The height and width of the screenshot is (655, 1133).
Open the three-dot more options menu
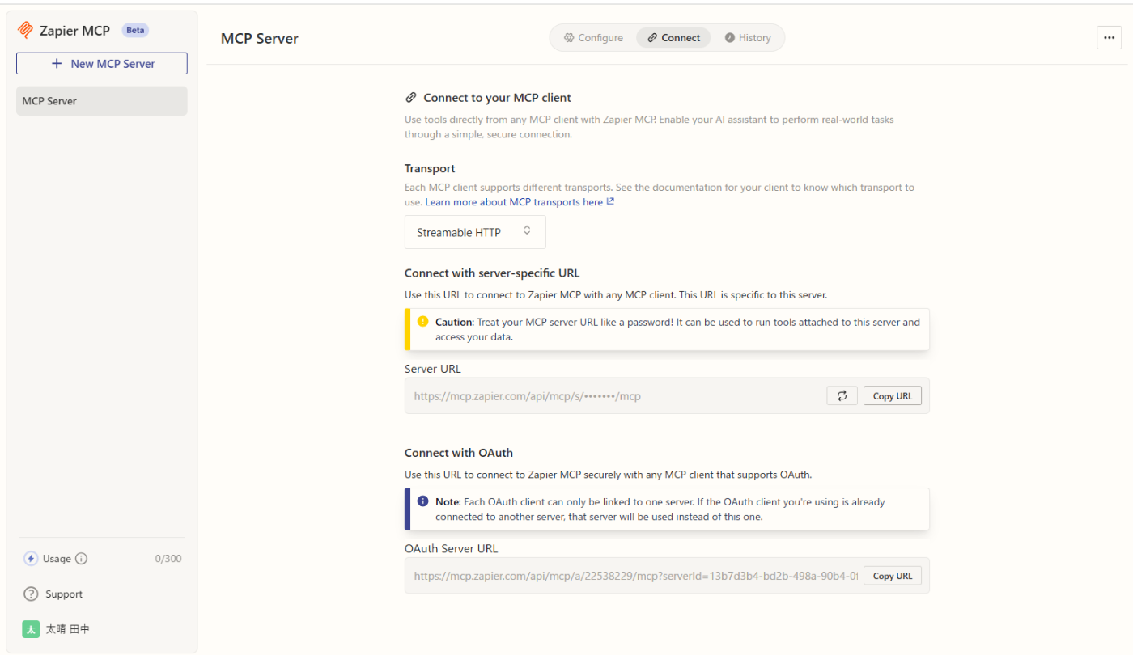pyautogui.click(x=1109, y=38)
